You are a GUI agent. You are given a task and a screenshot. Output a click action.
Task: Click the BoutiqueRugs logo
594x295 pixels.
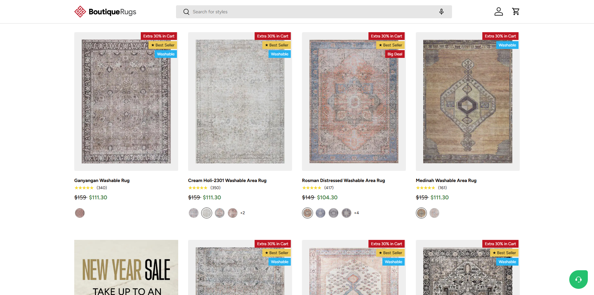pos(105,11)
